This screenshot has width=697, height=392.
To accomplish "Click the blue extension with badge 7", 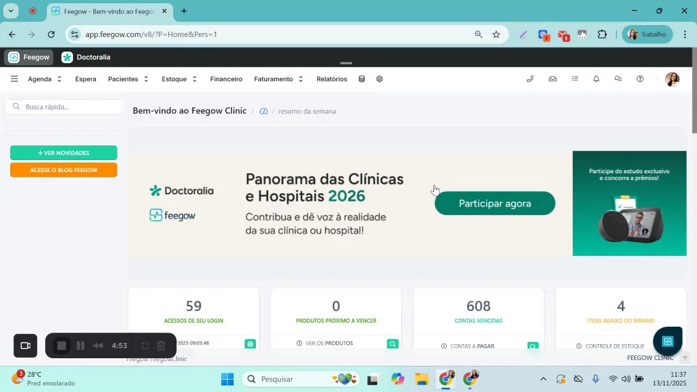I will tap(543, 35).
